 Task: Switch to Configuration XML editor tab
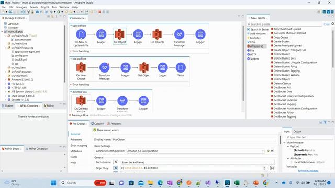coord(121,115)
